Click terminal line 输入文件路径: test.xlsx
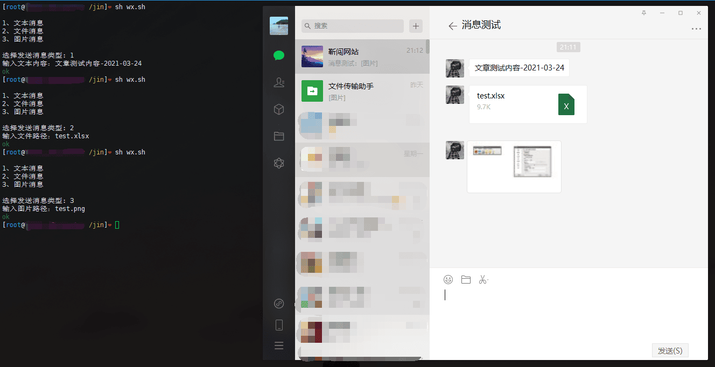This screenshot has height=367, width=715. click(46, 136)
